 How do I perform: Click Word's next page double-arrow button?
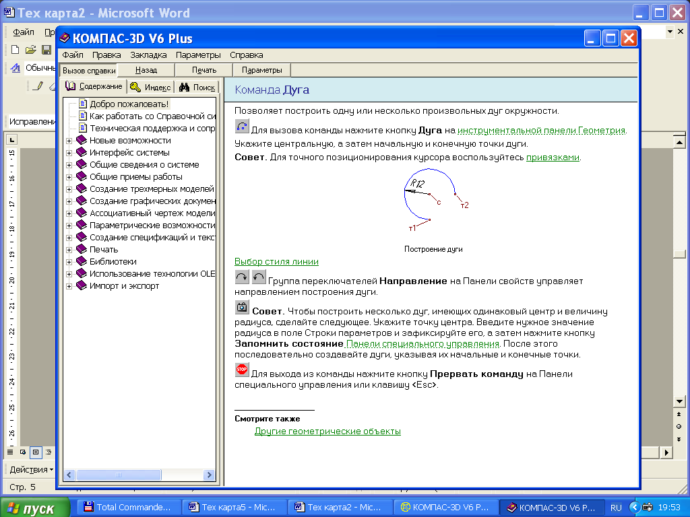[679, 439]
